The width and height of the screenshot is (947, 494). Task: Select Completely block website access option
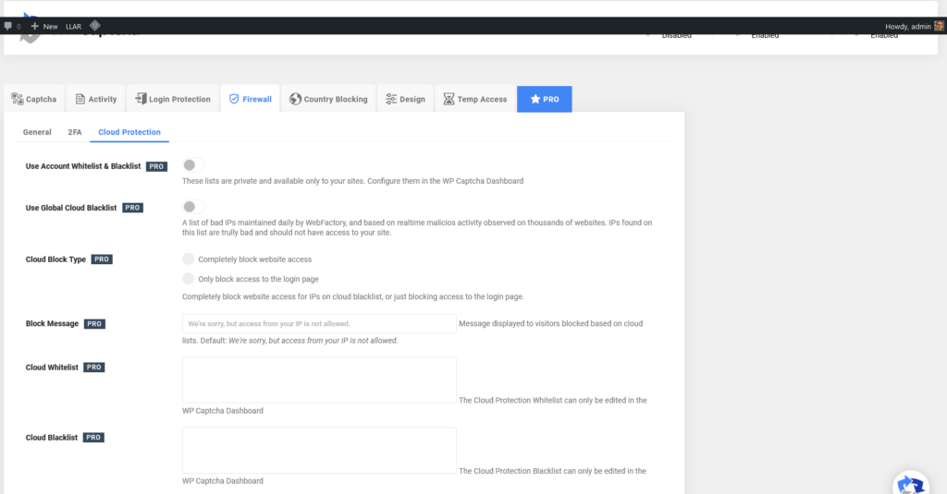[x=189, y=259]
